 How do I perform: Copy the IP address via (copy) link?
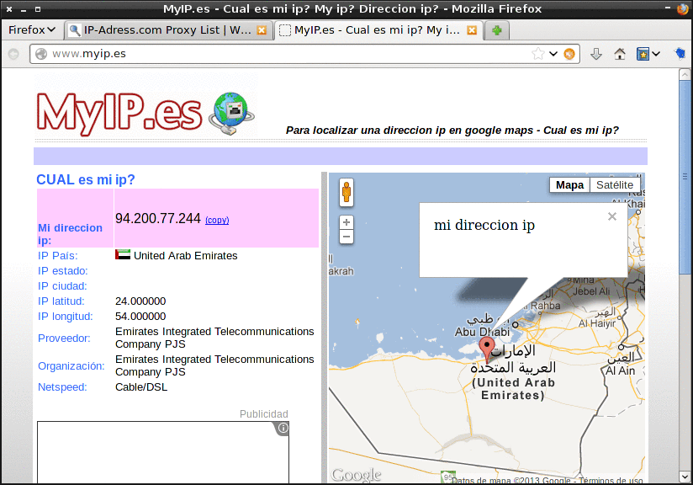pyautogui.click(x=217, y=220)
